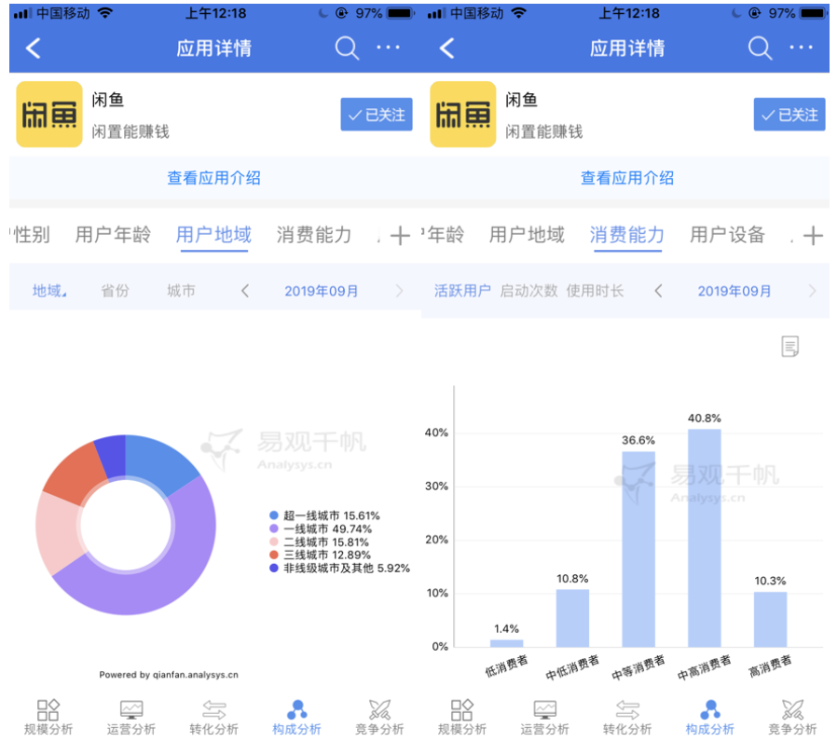Open 规模分析 in left bottom bar
This screenshot has width=837, height=755.
click(x=48, y=718)
